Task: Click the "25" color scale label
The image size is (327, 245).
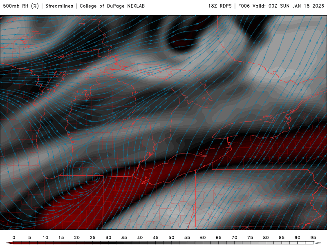Action: [x=93, y=238]
